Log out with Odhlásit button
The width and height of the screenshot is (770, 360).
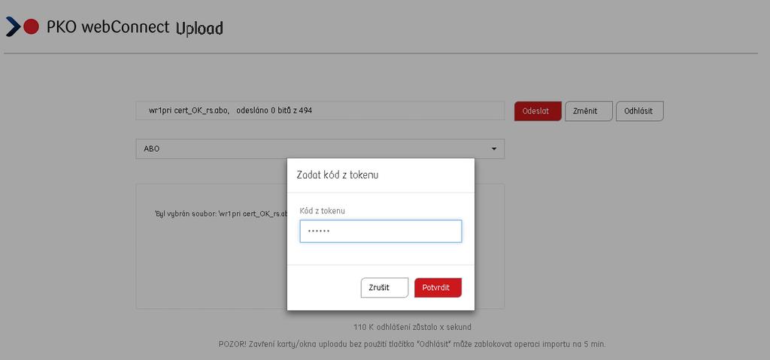coord(639,111)
